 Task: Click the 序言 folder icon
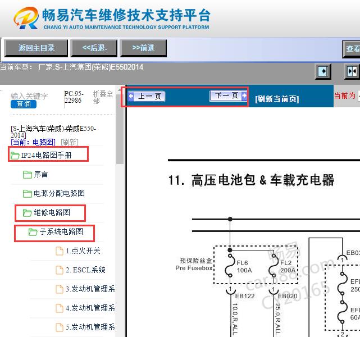pos(28,175)
